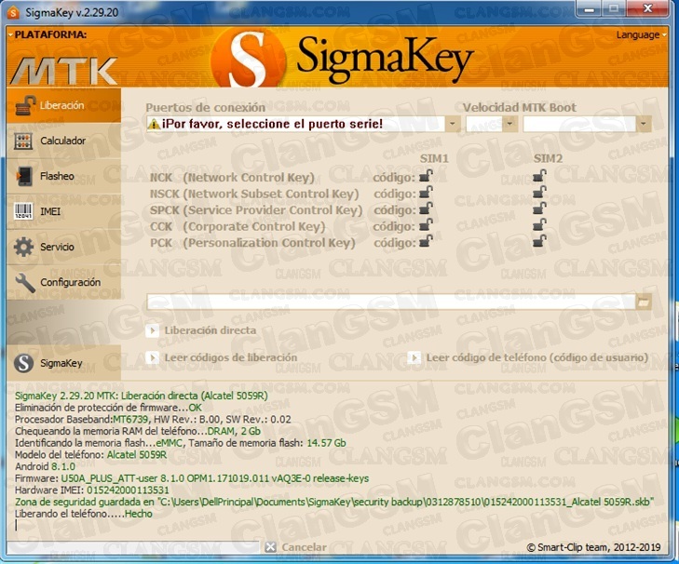
Task: Open the Configuración section
Action: [x=63, y=282]
